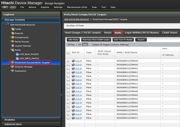
Task: Switch to Login WWNs/iSCSI Names tab
Action: [x=142, y=33]
